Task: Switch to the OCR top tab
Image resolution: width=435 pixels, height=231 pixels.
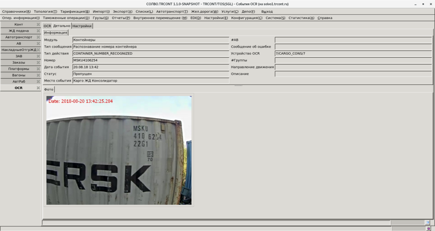Action: point(47,26)
